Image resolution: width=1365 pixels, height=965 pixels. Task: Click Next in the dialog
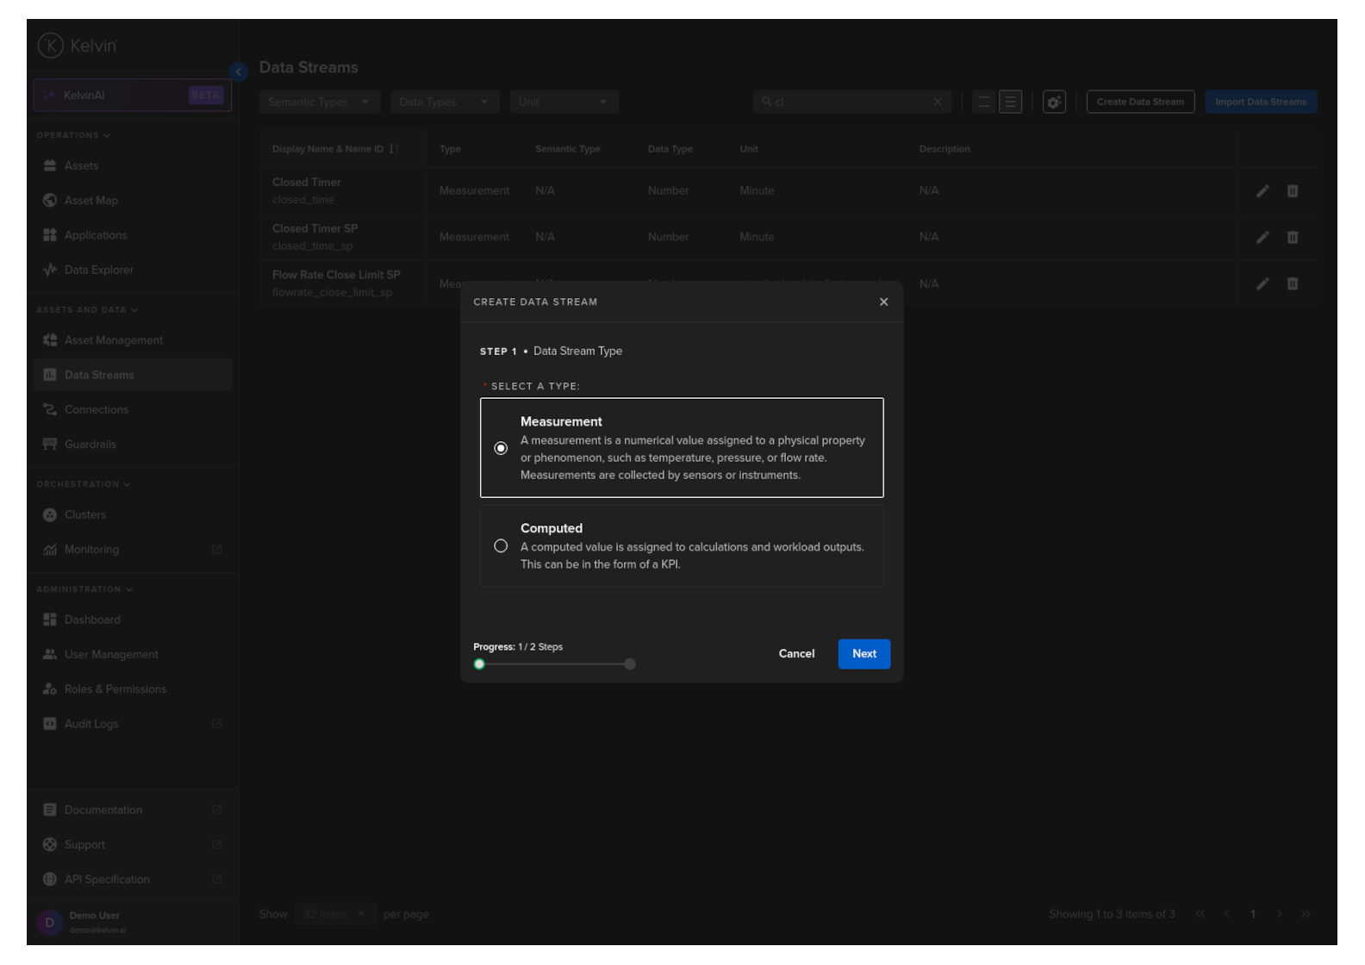click(863, 654)
